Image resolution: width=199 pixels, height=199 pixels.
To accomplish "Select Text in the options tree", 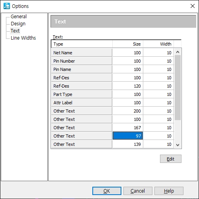I will pyautogui.click(x=15, y=31).
